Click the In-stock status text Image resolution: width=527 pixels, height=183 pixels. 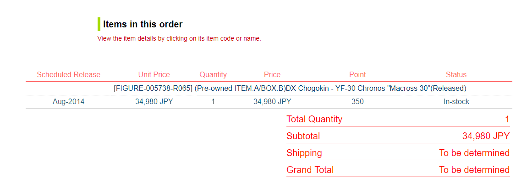pyautogui.click(x=456, y=102)
